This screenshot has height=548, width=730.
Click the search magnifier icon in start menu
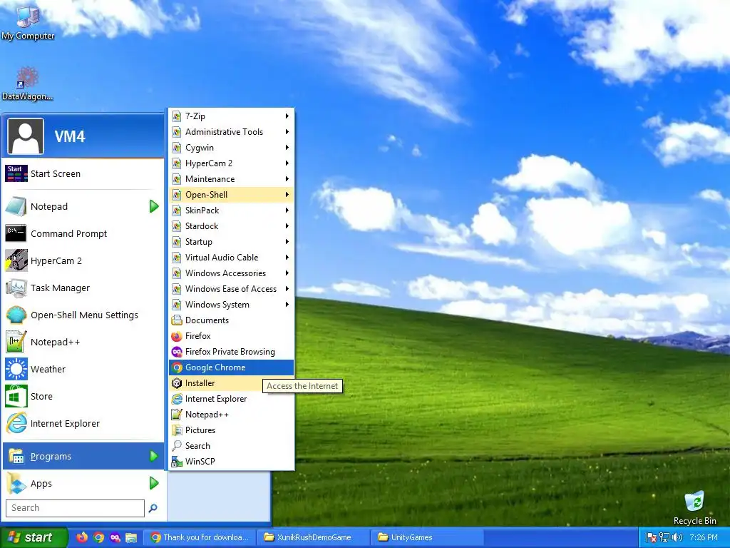click(153, 508)
